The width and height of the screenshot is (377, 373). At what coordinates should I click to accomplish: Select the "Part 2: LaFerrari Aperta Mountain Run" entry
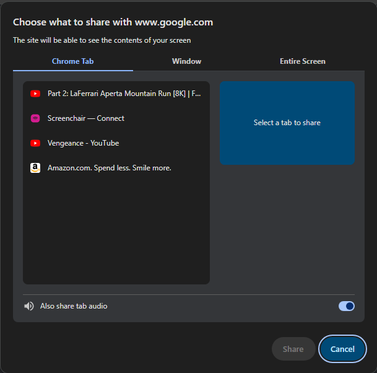[x=124, y=94]
